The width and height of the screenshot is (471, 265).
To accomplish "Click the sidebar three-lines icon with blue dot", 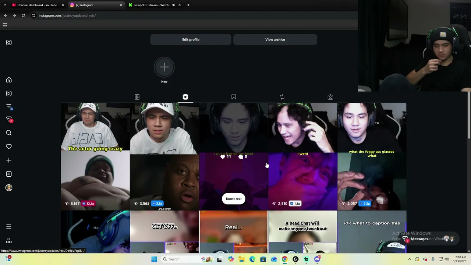I will [x=9, y=107].
